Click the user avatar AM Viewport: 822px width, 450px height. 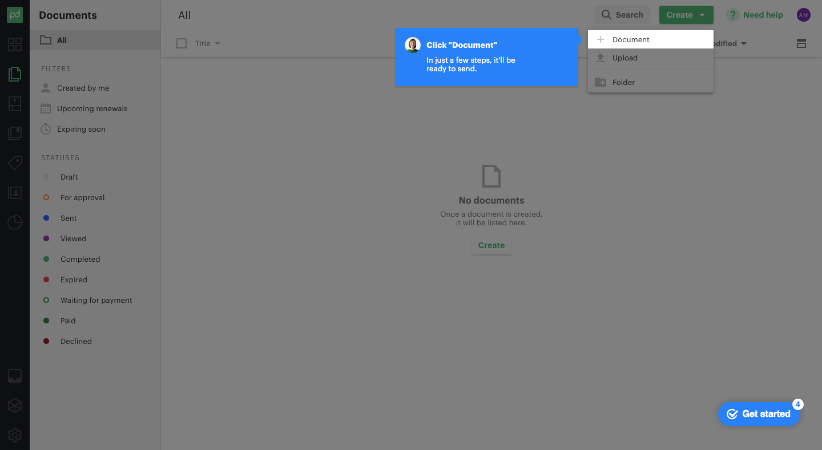(x=803, y=15)
